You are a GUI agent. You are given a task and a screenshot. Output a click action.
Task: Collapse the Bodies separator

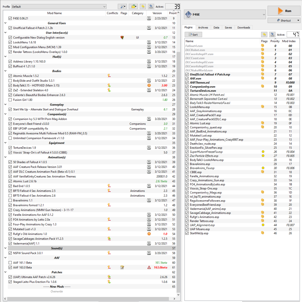coord(5,71)
